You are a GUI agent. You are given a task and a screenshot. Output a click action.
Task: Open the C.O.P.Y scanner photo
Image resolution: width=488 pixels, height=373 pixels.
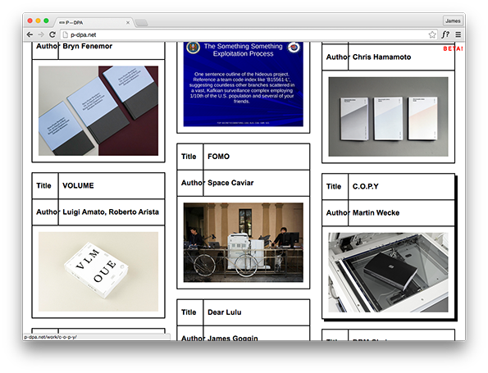pyautogui.click(x=389, y=272)
